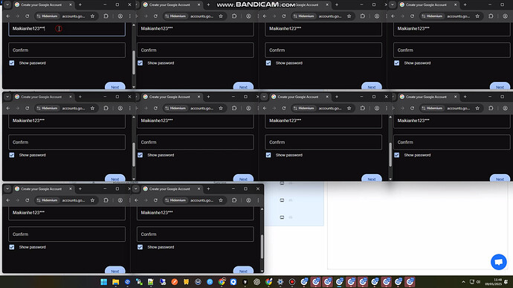Bookmark page in second window of top row
The image size is (513, 288).
[x=221, y=16]
